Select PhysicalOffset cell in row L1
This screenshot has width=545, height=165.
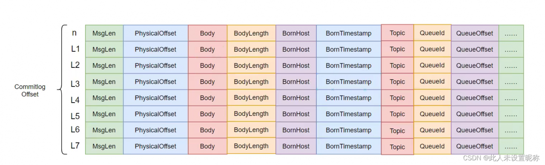[x=155, y=49]
